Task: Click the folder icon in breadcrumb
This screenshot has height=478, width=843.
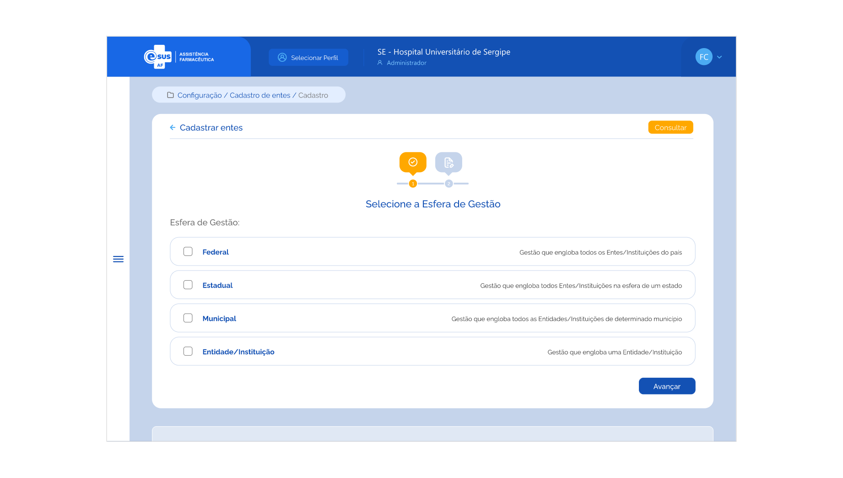Action: pyautogui.click(x=170, y=95)
